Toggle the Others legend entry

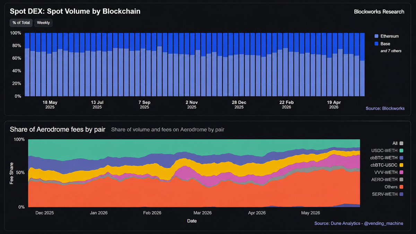click(x=395, y=187)
